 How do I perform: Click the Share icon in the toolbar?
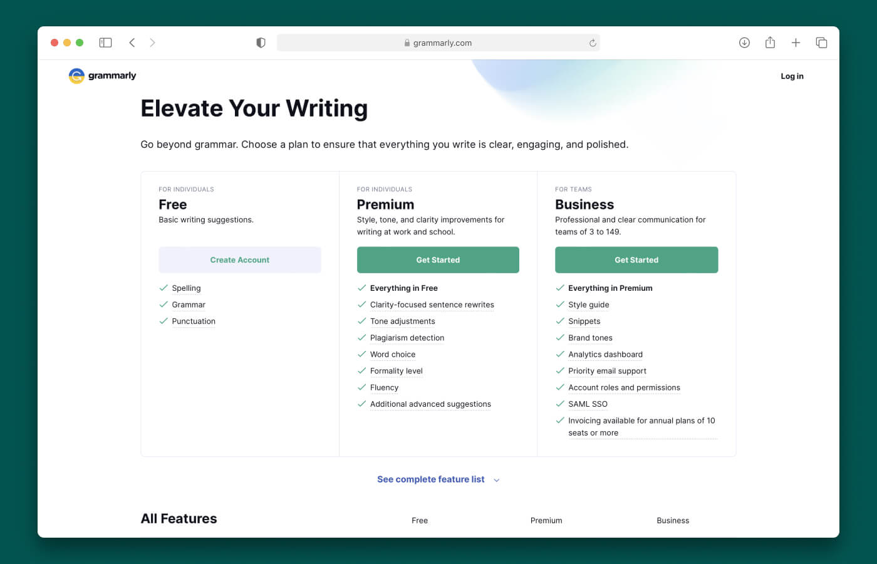(x=770, y=42)
